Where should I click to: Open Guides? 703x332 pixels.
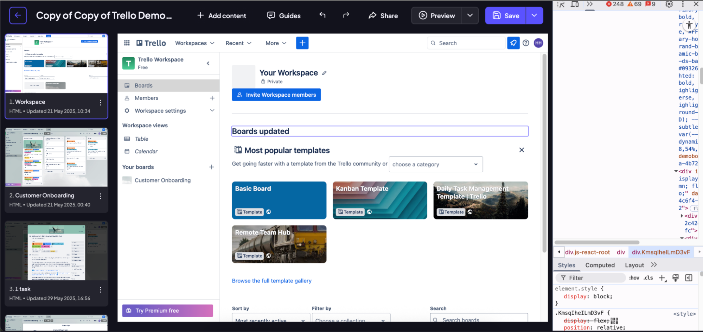point(284,15)
